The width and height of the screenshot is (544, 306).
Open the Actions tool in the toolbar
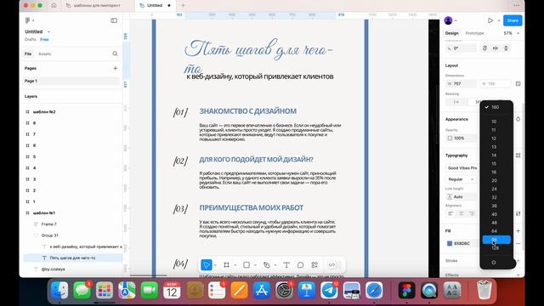tap(314, 265)
